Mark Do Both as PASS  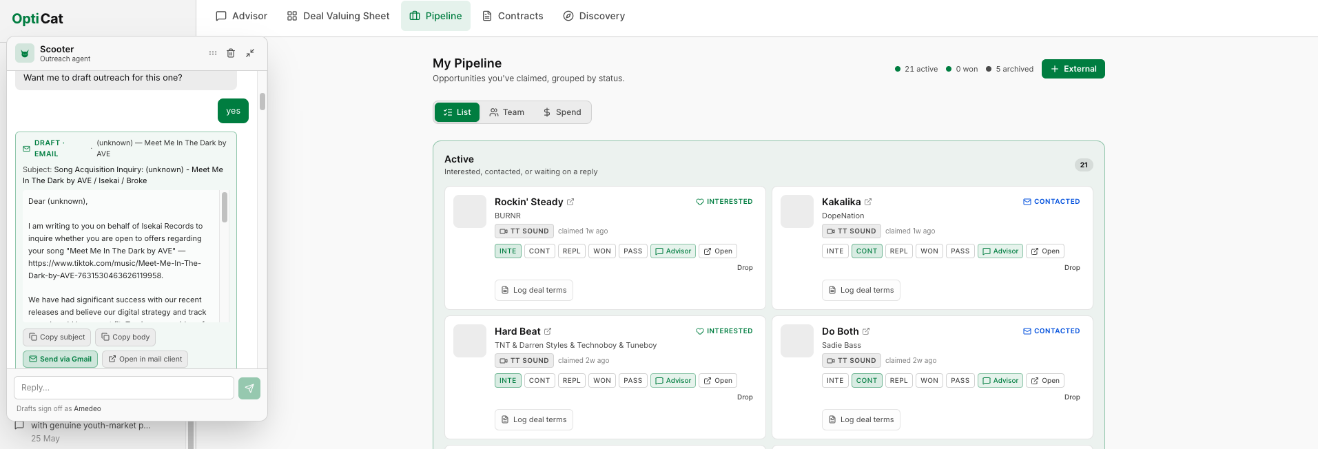coord(960,381)
